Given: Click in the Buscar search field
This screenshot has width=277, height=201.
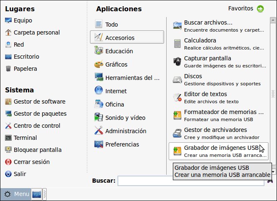Looking at the screenshot, I should (x=192, y=181).
